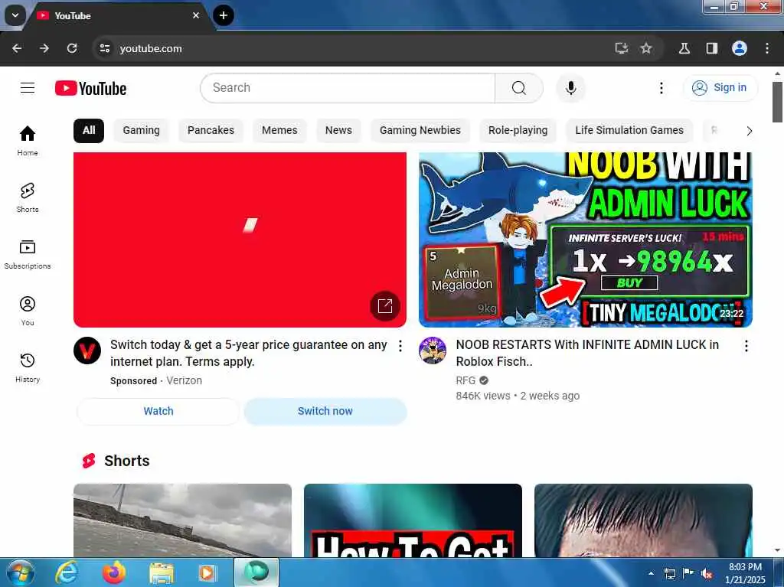Open more options for Verizon ad
Image resolution: width=784 pixels, height=587 pixels.
point(400,345)
